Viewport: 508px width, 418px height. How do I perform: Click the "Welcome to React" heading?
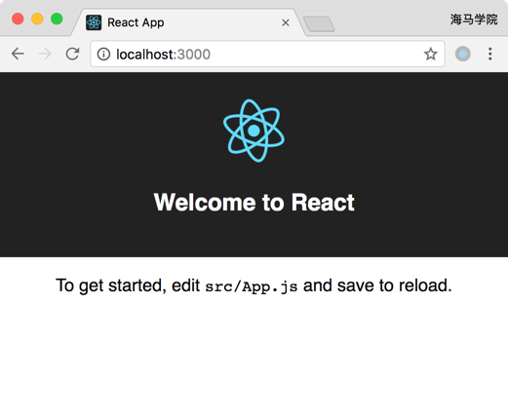pyautogui.click(x=254, y=203)
